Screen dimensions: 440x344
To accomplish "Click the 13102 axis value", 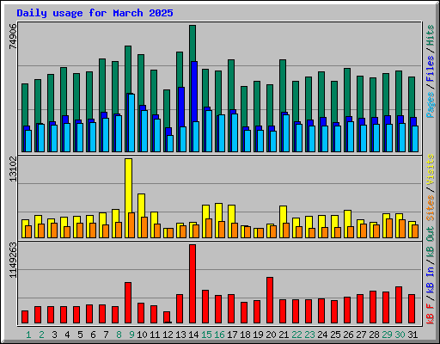I will pos(13,169).
